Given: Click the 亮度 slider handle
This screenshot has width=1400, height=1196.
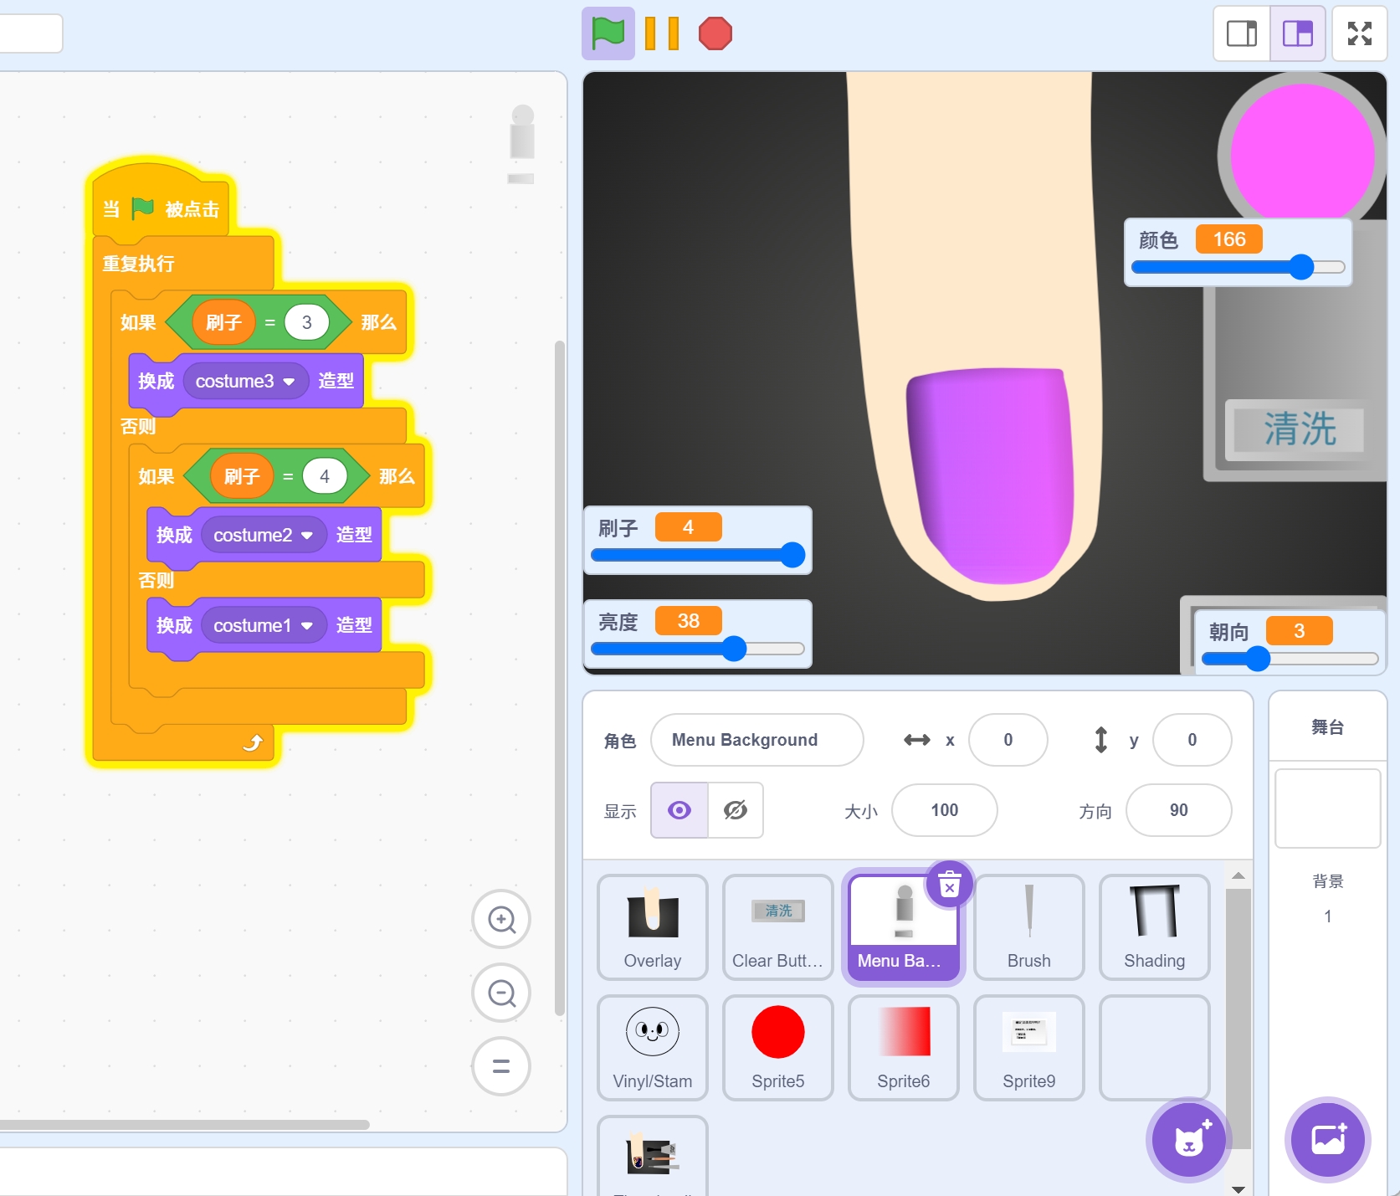Looking at the screenshot, I should pyautogui.click(x=734, y=649).
